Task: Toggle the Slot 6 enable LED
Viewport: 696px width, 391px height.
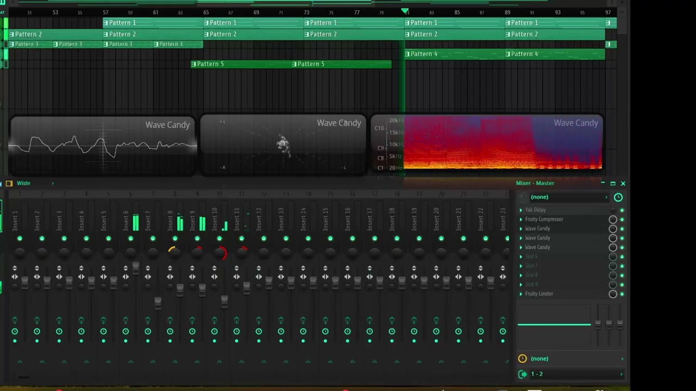Action: (622, 256)
